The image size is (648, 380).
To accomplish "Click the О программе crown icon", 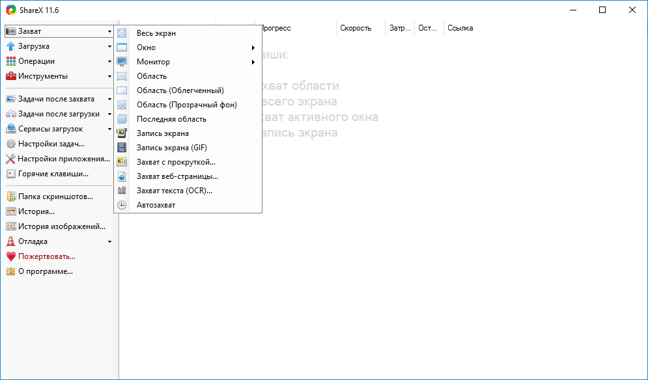I will click(11, 271).
